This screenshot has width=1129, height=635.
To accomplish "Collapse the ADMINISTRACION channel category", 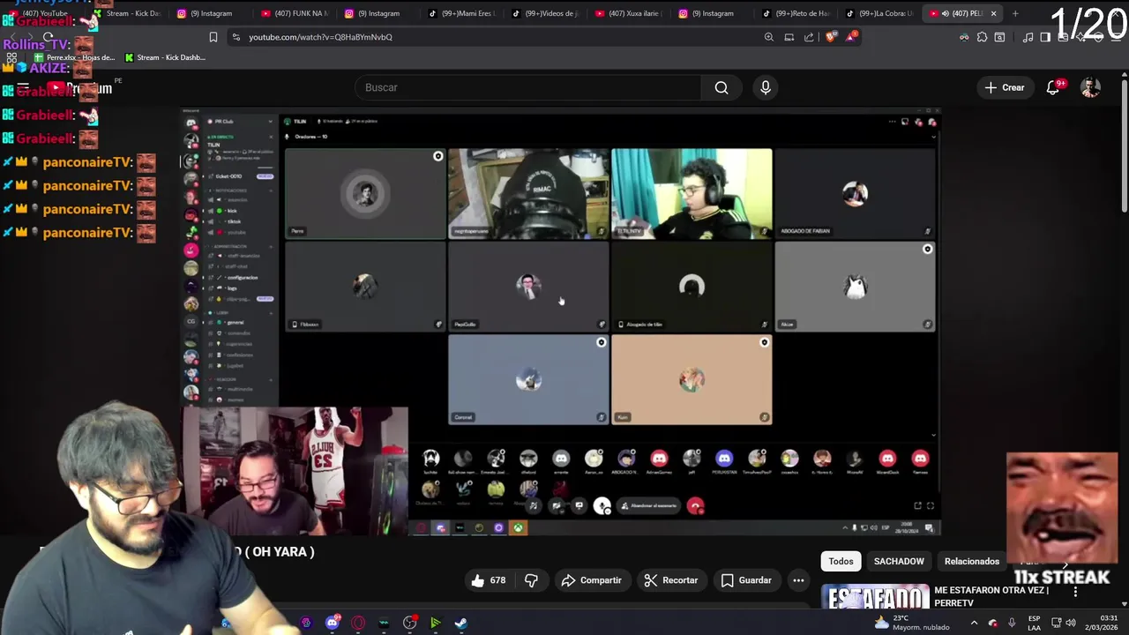I will pos(231,246).
